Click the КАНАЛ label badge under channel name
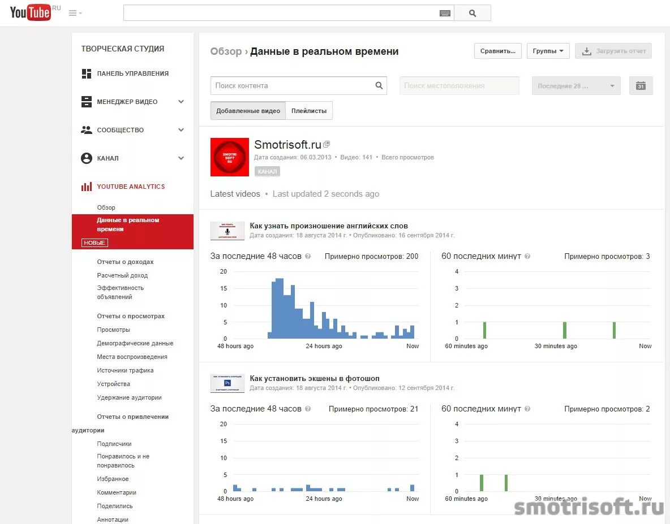Image resolution: width=670 pixels, height=524 pixels. coord(267,171)
